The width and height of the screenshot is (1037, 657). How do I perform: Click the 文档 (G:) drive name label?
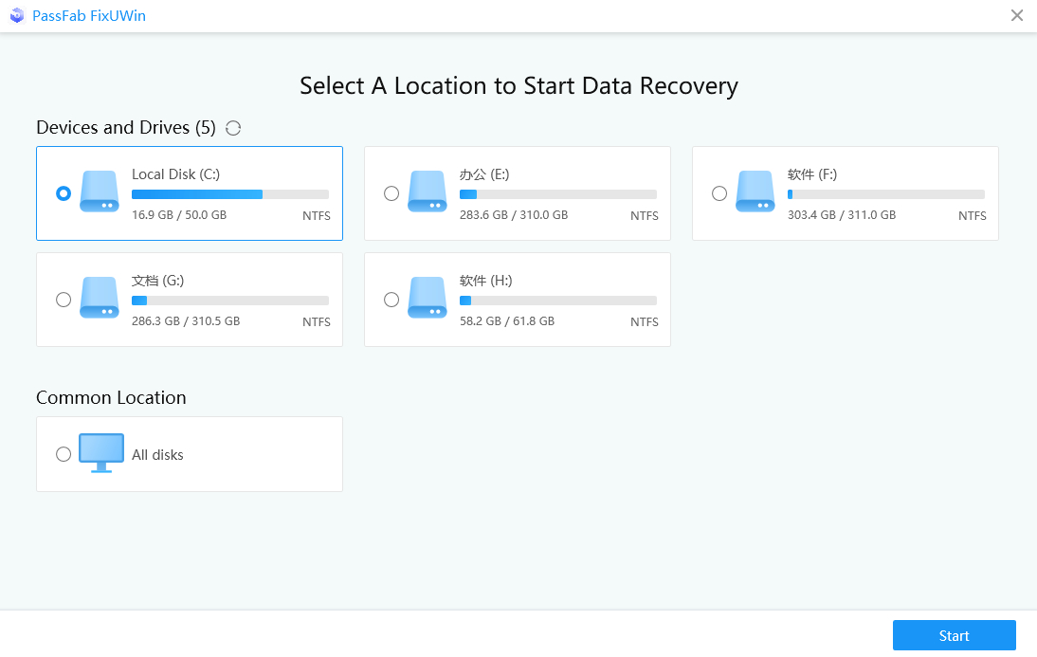(157, 281)
